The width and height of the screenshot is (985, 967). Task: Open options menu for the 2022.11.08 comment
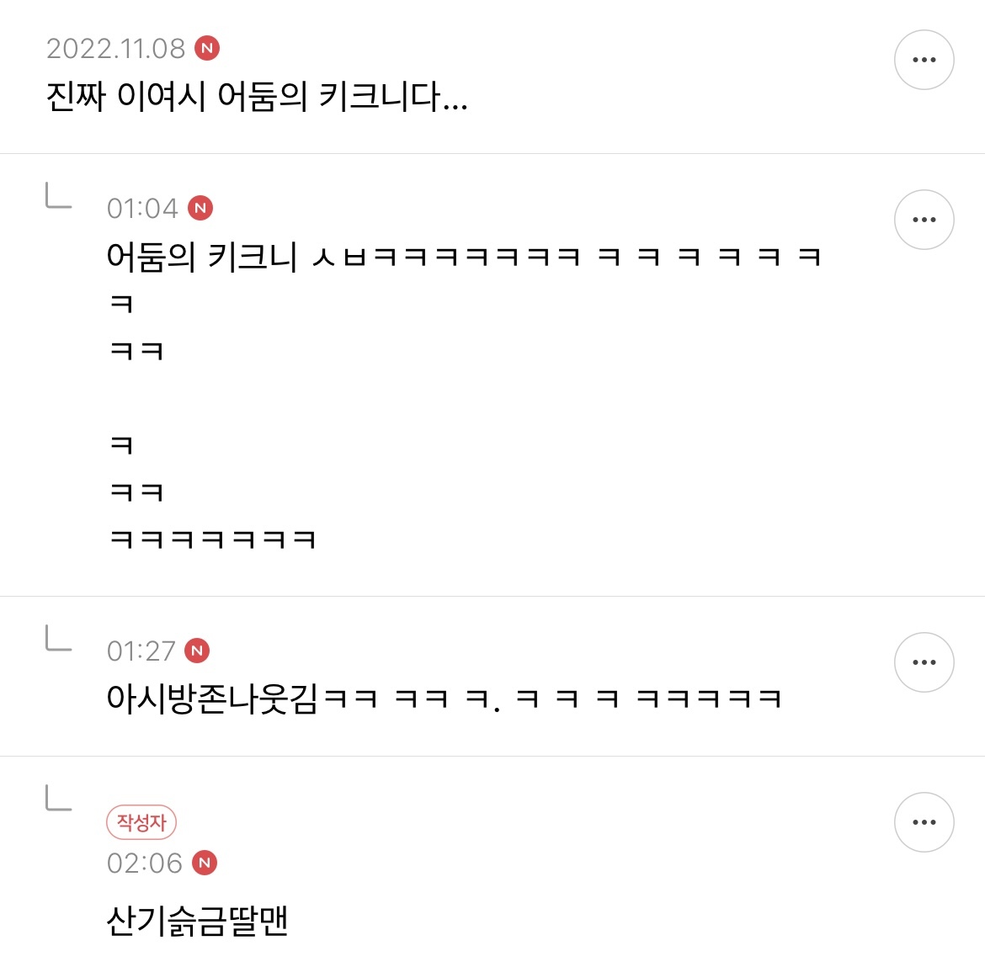click(924, 59)
